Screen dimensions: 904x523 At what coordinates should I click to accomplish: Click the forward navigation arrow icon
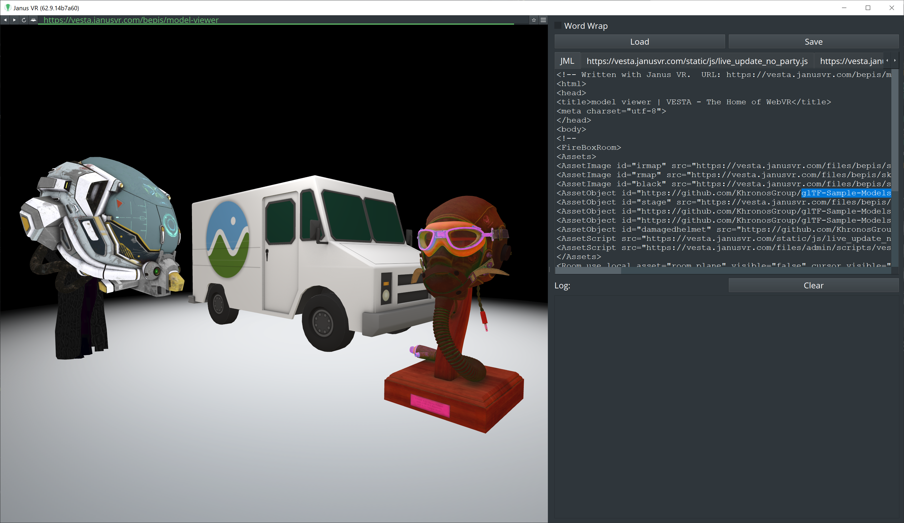[14, 20]
